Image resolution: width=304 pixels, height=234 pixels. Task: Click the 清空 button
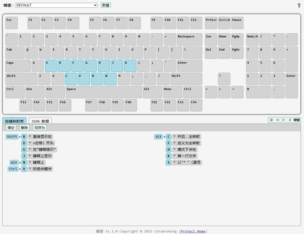tap(11, 128)
